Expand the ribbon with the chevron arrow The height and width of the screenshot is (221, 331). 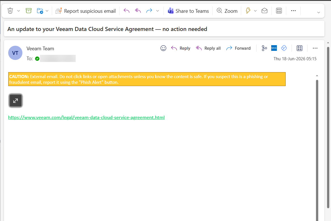point(319,12)
